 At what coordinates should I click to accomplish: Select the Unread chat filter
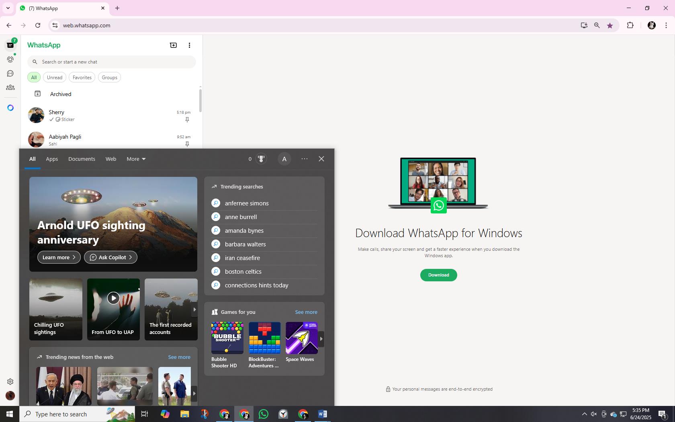coord(55,78)
